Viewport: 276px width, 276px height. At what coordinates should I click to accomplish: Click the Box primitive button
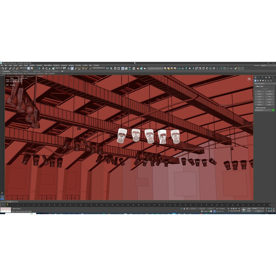coord(259,91)
